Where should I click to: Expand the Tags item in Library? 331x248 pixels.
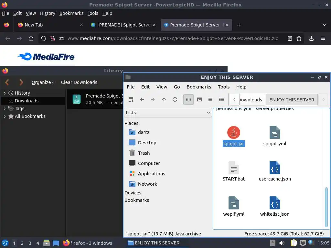tap(5, 108)
